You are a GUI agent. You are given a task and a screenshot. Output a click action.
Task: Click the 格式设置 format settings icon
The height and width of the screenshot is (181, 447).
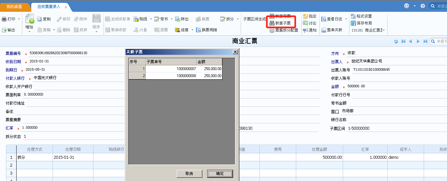[x=353, y=16]
